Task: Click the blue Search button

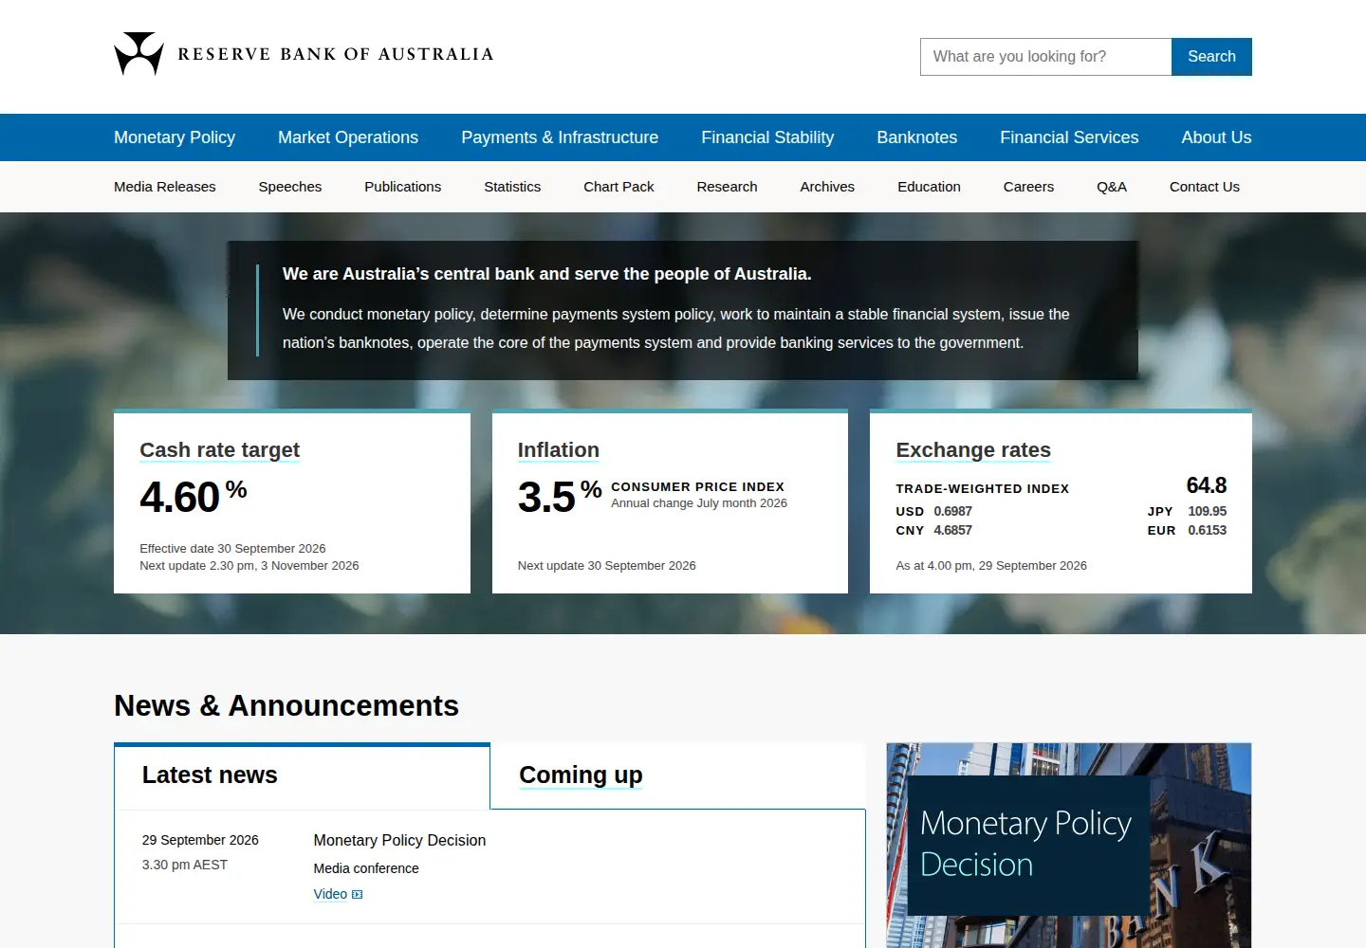Action: [1211, 57]
